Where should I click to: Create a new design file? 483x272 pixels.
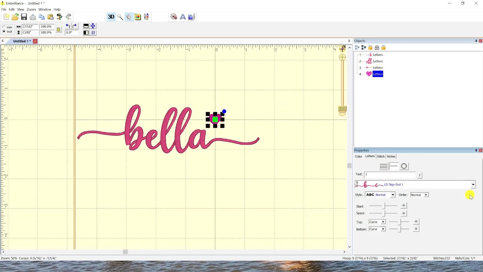[x=6, y=17]
